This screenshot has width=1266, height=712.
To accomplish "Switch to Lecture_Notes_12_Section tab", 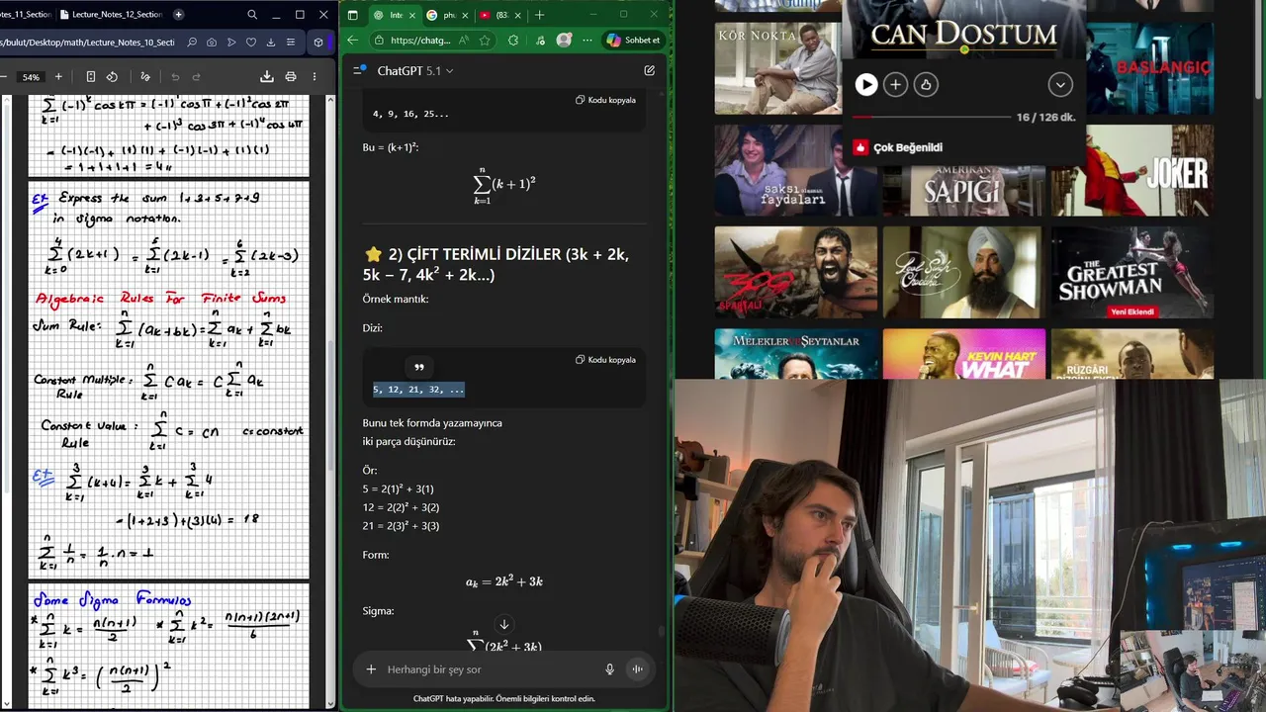I will click(111, 15).
